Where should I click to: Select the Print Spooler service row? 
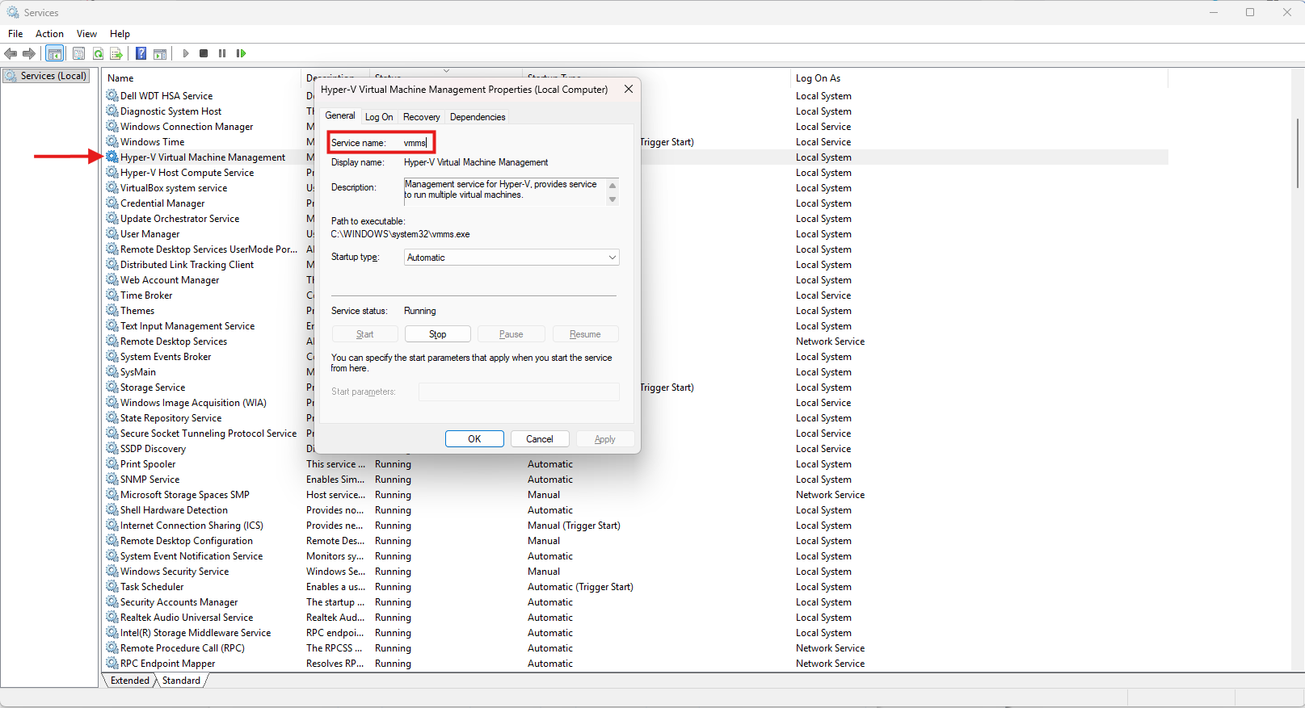click(x=148, y=464)
